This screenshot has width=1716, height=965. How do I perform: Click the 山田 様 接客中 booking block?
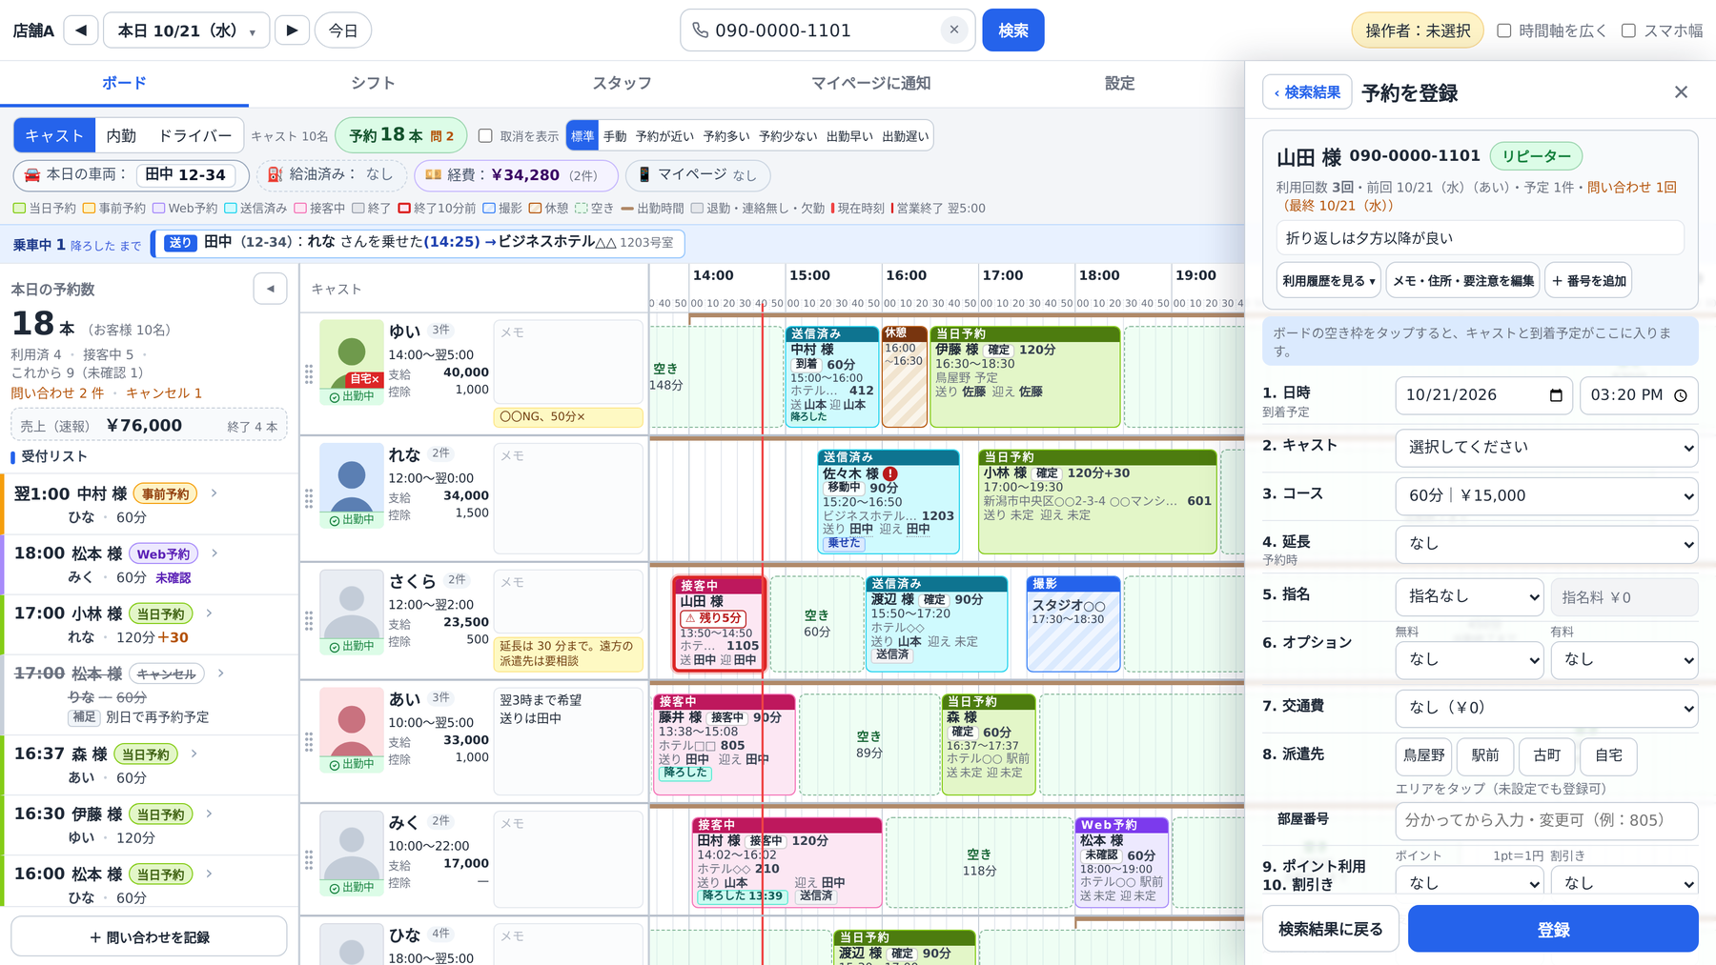pos(720,623)
